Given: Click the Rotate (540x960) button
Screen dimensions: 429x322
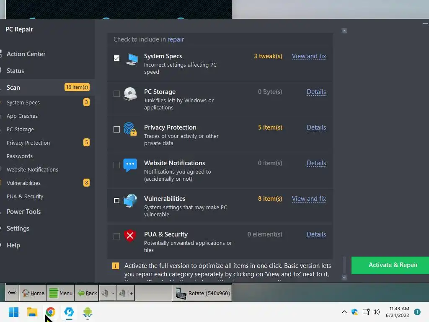Looking at the screenshot, I should [x=202, y=293].
